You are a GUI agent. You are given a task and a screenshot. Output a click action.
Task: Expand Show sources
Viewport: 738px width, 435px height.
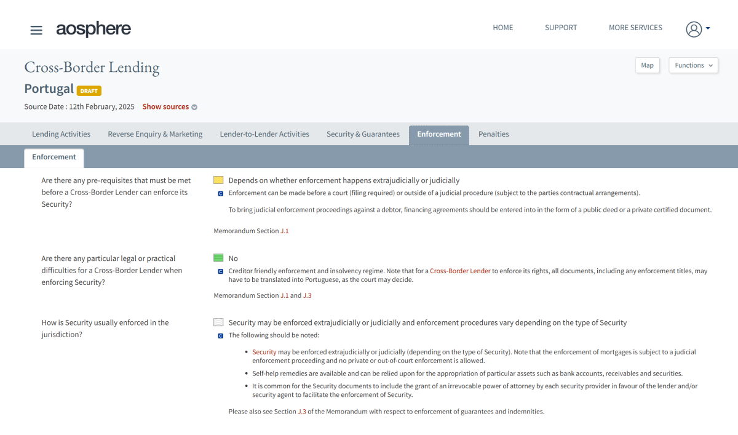tap(170, 107)
